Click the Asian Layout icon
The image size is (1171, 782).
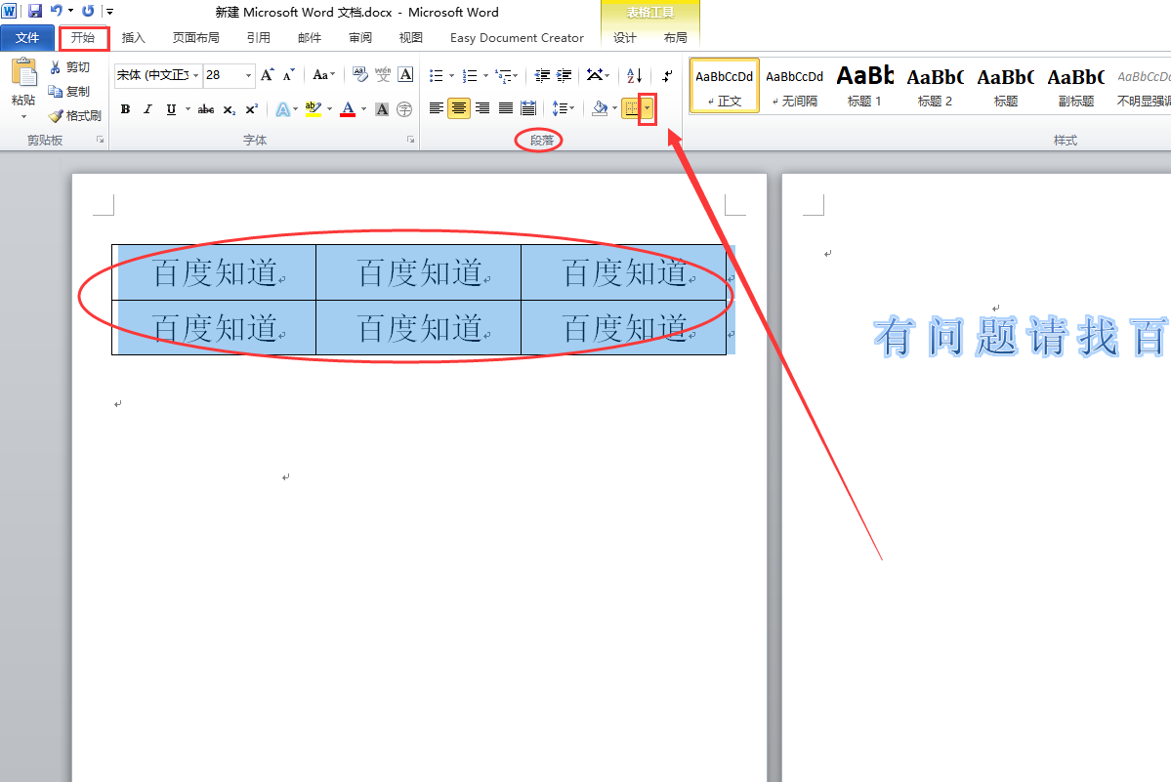[598, 75]
